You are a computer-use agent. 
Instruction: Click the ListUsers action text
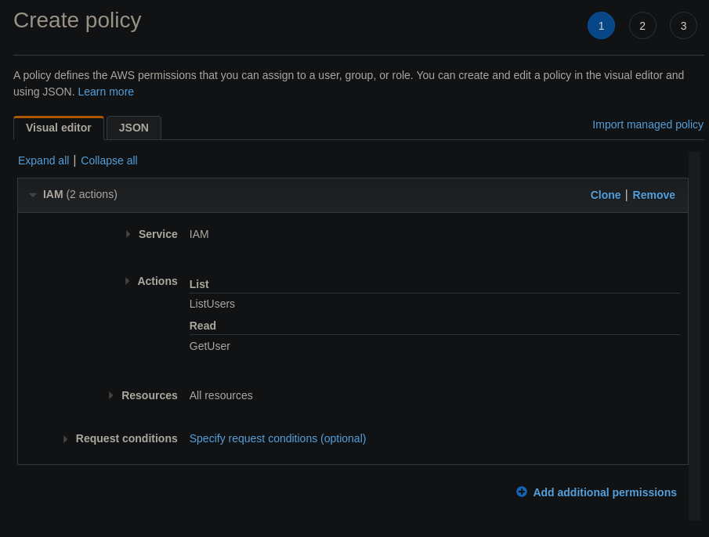pyautogui.click(x=212, y=304)
